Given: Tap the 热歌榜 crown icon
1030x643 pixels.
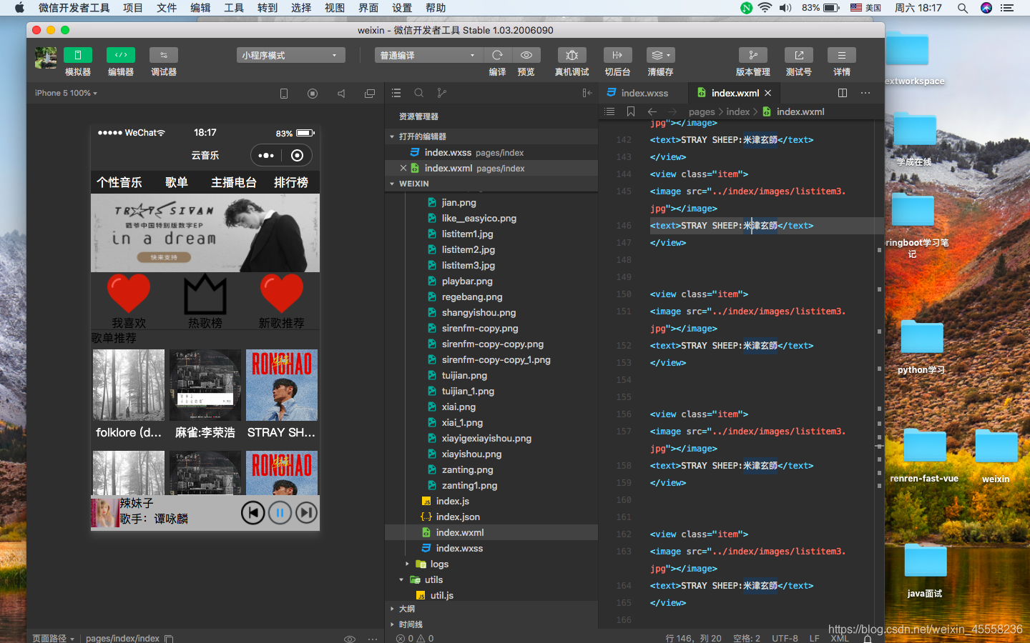Looking at the screenshot, I should coord(205,294).
